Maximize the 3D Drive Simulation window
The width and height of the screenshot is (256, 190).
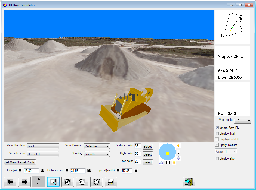(240, 5)
